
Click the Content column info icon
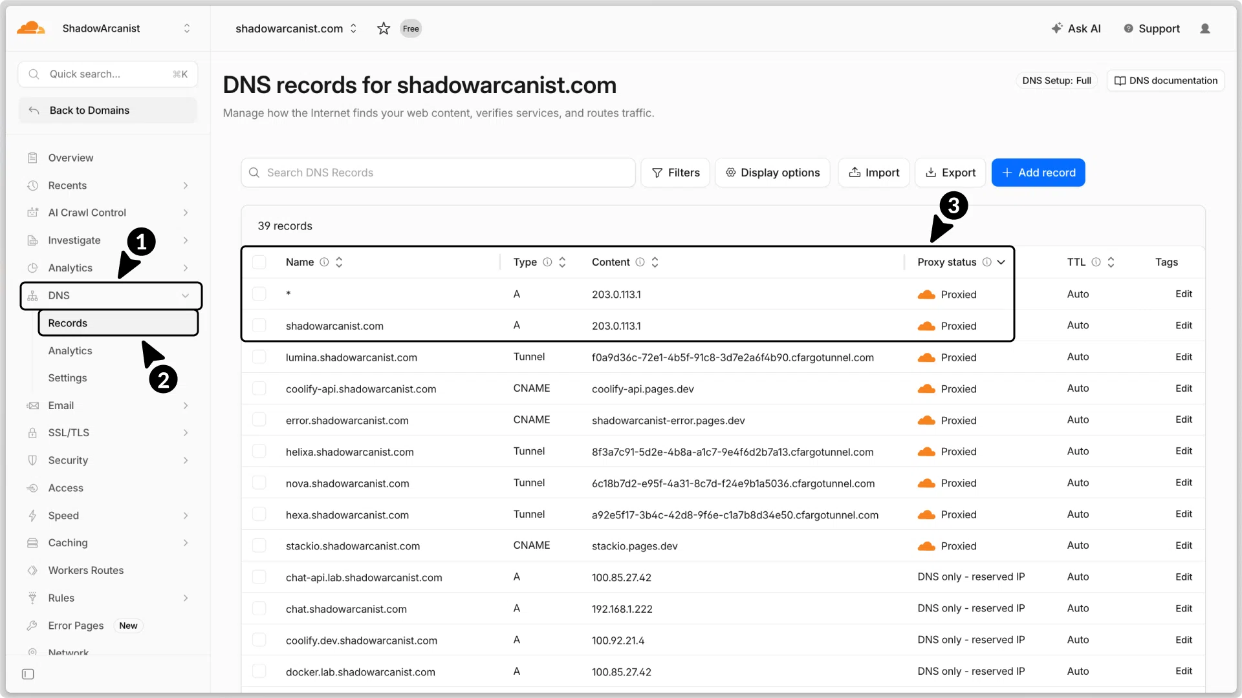click(x=640, y=262)
